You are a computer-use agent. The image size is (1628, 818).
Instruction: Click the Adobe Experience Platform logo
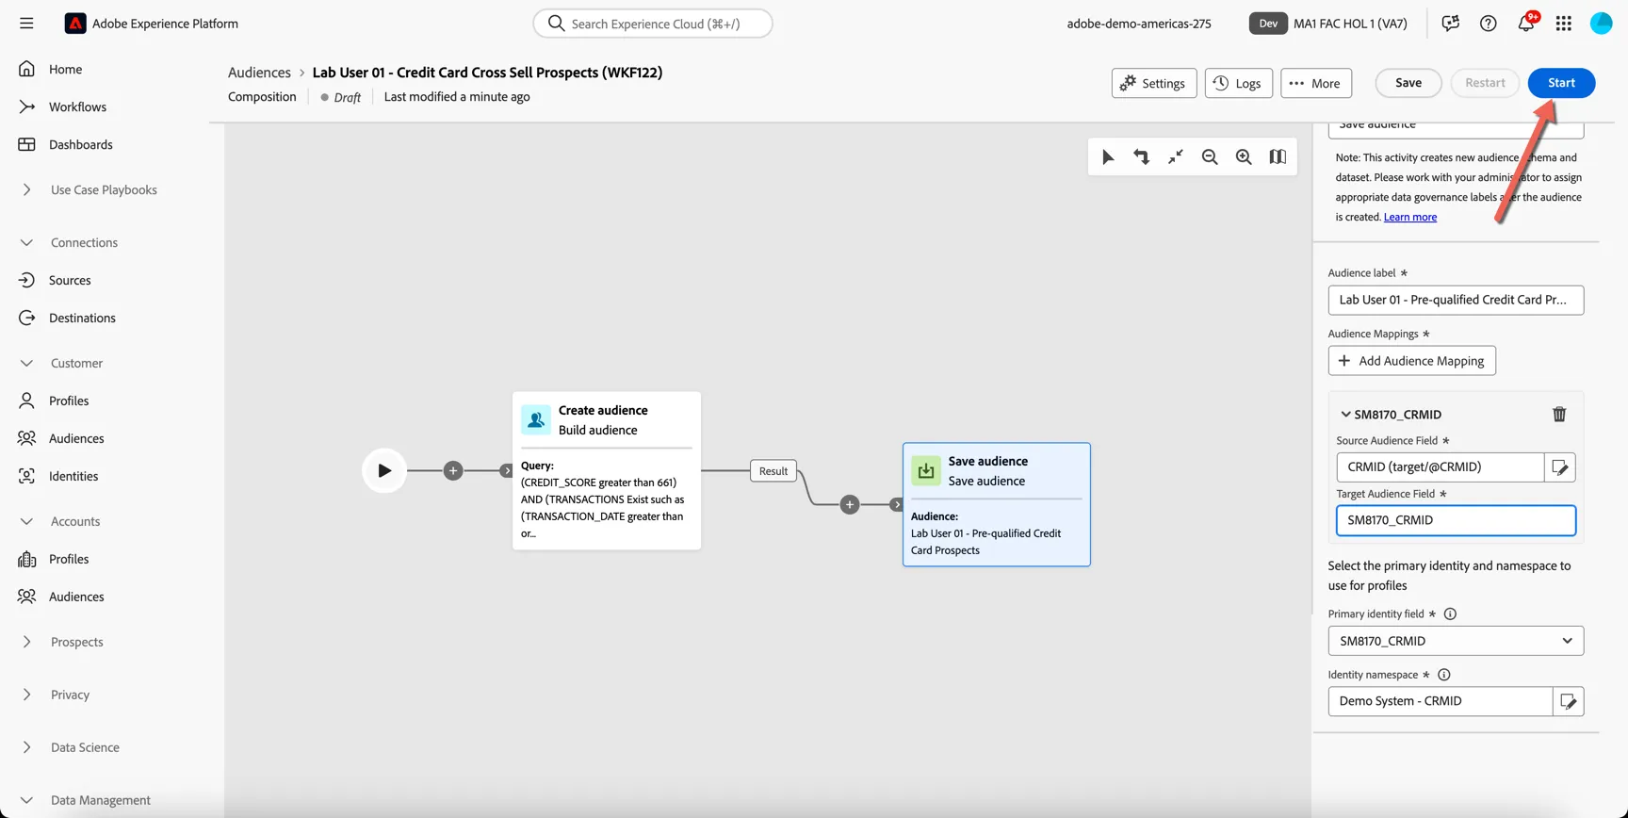pos(75,24)
